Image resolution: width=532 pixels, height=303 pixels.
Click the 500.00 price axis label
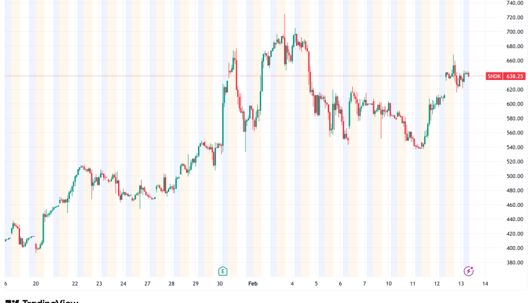[515, 176]
